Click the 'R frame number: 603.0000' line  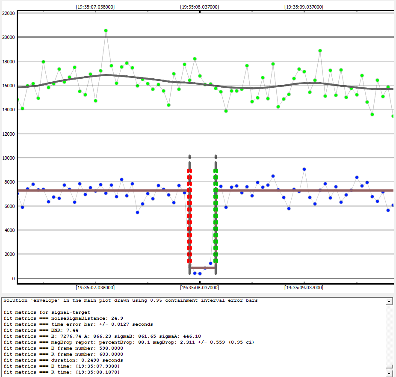[x=63, y=354]
